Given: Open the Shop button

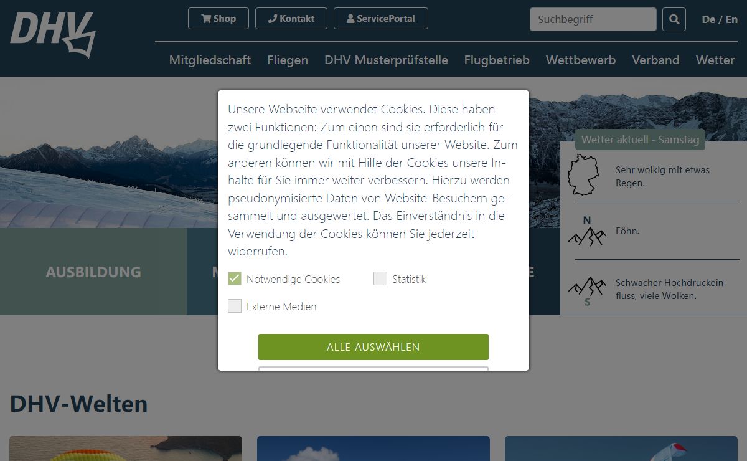Looking at the screenshot, I should point(218,19).
